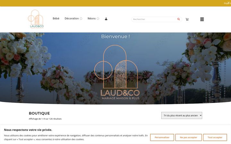Click the Bienvenue ! banner text

click(x=116, y=36)
